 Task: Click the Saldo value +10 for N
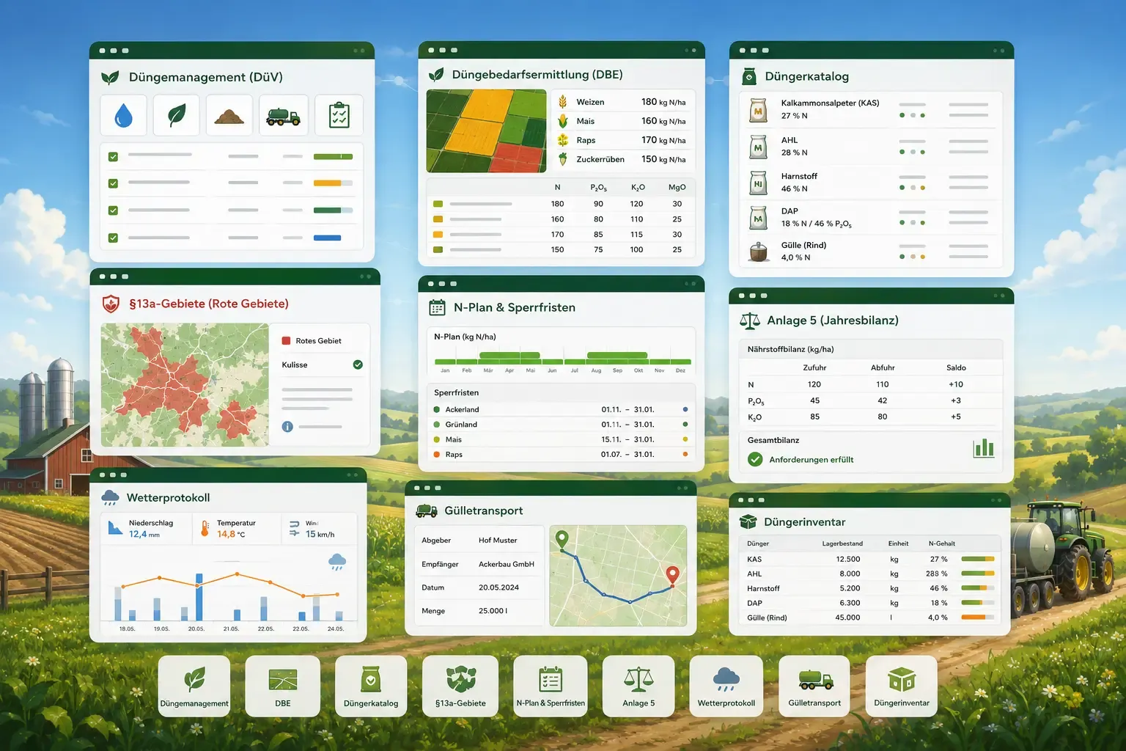coord(956,384)
